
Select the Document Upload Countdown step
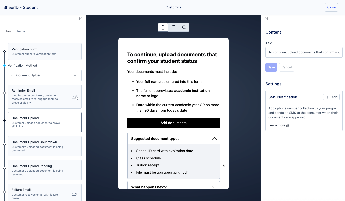coord(45,146)
